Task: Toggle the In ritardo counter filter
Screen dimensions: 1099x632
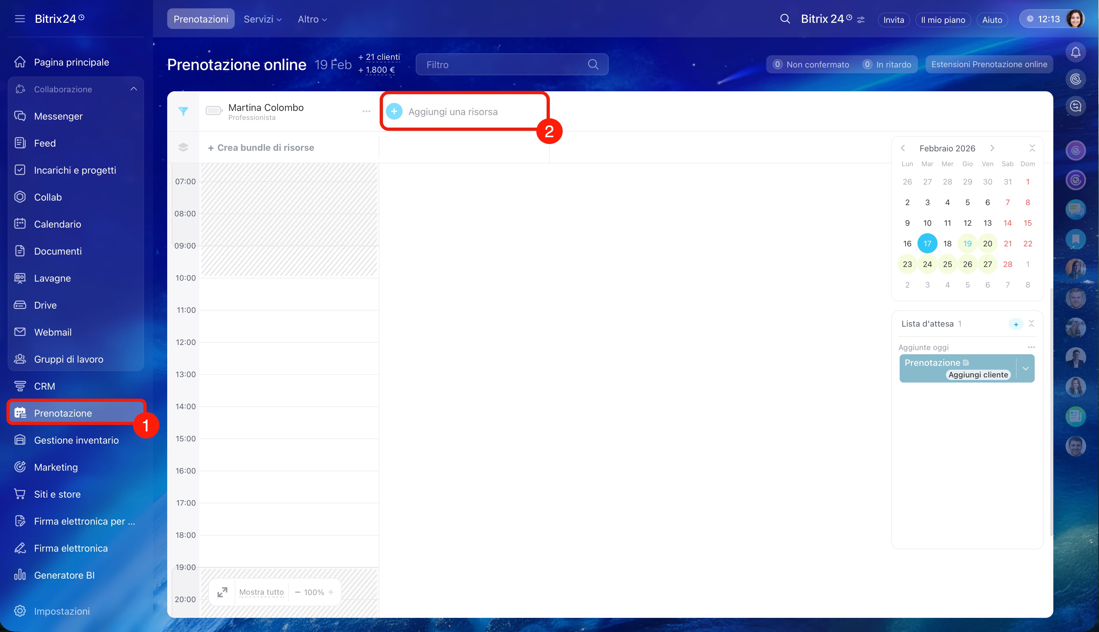Action: click(888, 65)
